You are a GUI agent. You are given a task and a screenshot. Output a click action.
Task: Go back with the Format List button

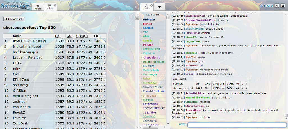pos(14,19)
